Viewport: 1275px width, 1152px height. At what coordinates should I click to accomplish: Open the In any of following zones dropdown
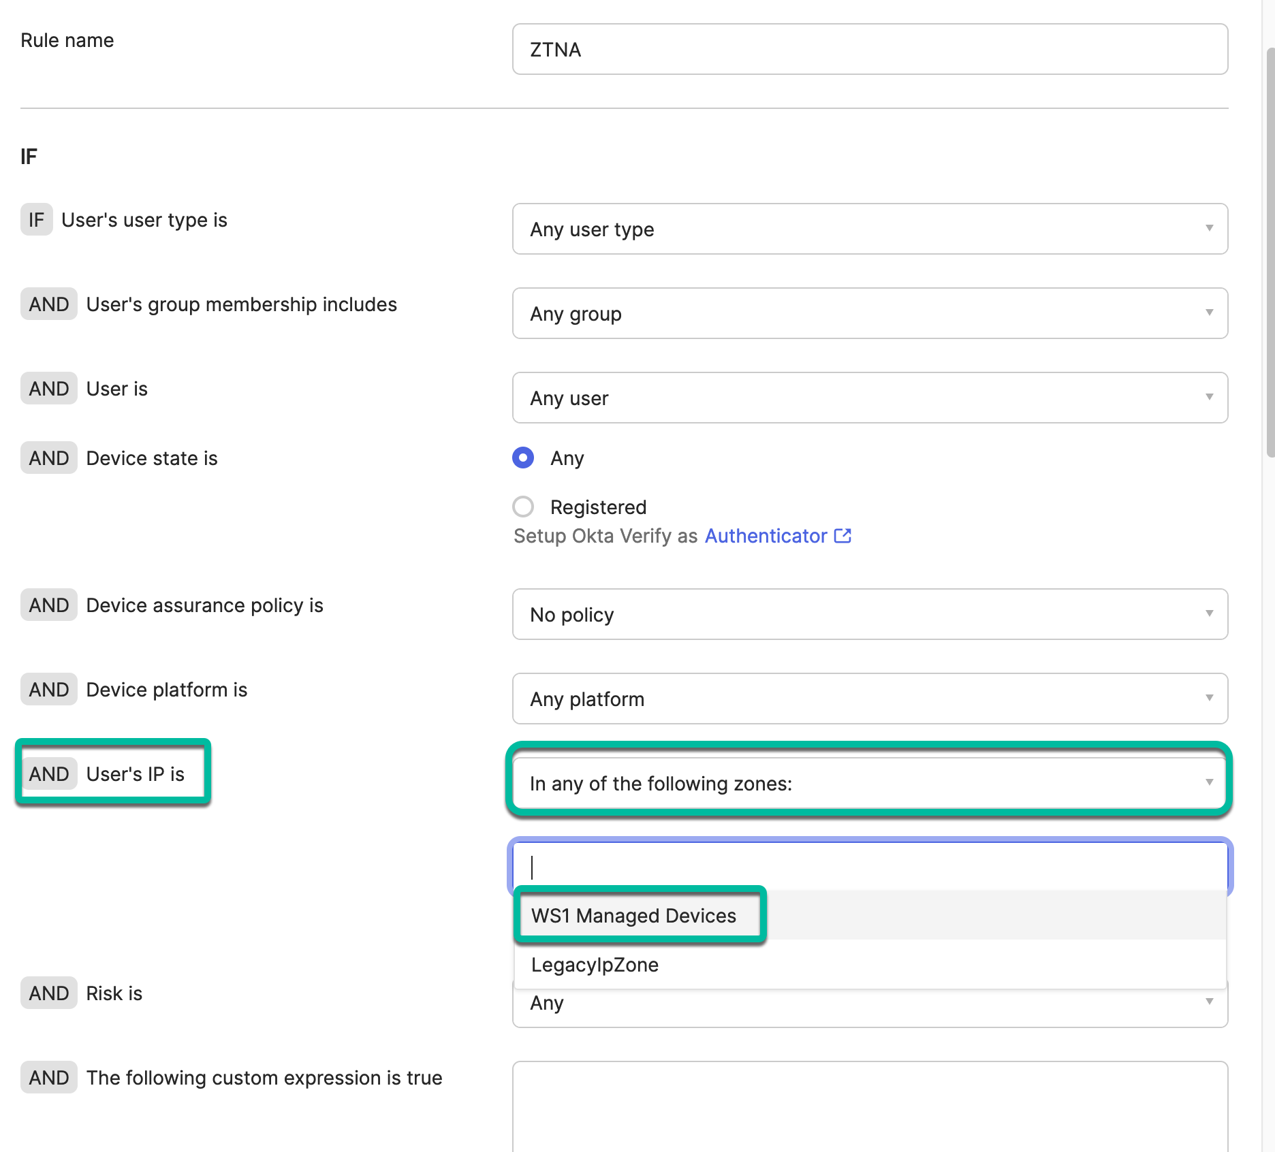click(869, 784)
